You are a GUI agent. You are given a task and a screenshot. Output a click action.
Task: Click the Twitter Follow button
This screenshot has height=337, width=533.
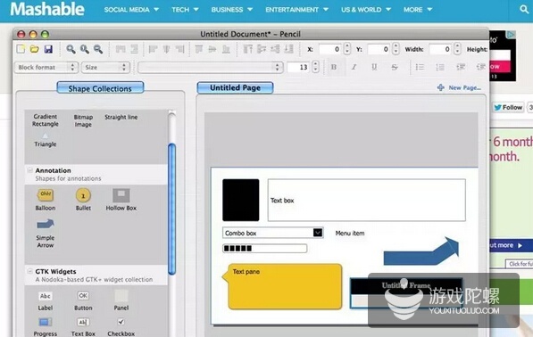(x=508, y=107)
